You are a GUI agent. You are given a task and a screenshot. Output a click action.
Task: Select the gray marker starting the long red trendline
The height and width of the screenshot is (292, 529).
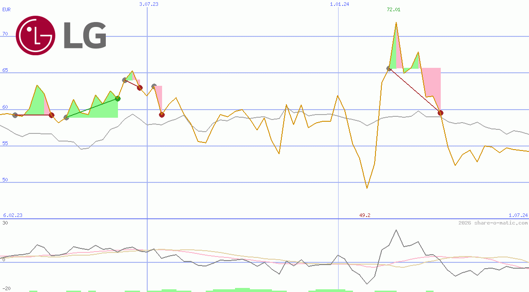point(389,68)
